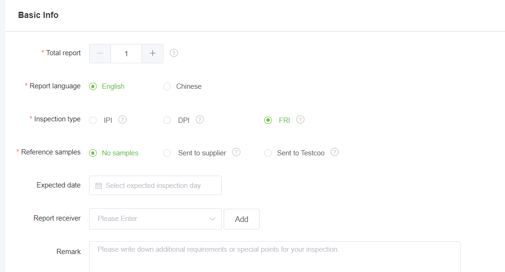This screenshot has width=505, height=272.
Task: Decrease Total report with minus button
Action: point(100,53)
